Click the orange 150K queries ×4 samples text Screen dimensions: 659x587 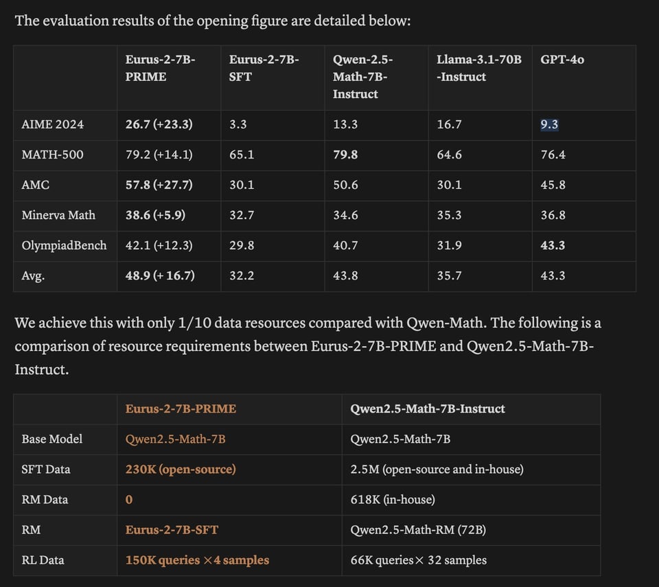197,560
